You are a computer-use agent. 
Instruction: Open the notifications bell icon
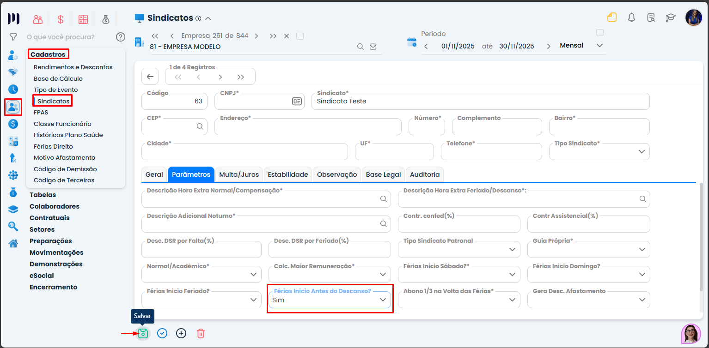pyautogui.click(x=631, y=18)
